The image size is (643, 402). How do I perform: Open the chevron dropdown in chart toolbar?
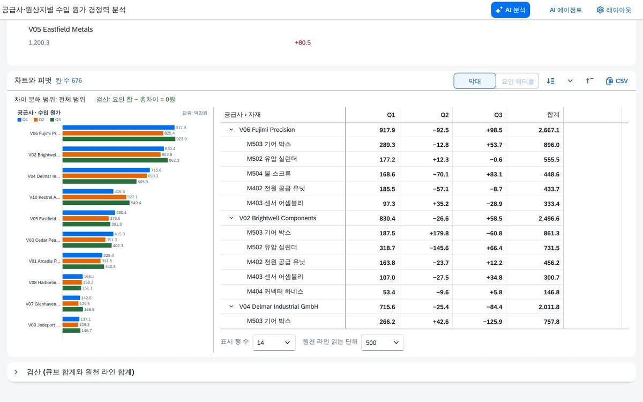(570, 81)
